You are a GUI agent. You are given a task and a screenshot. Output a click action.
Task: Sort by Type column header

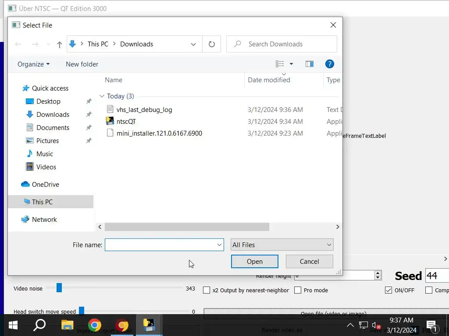point(333,80)
